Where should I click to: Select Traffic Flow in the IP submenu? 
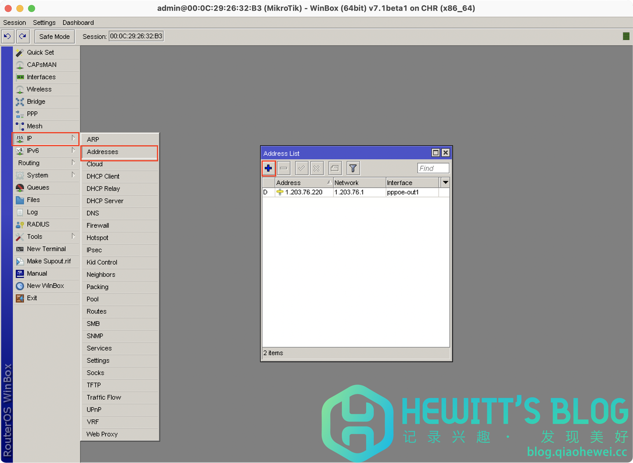click(x=120, y=397)
